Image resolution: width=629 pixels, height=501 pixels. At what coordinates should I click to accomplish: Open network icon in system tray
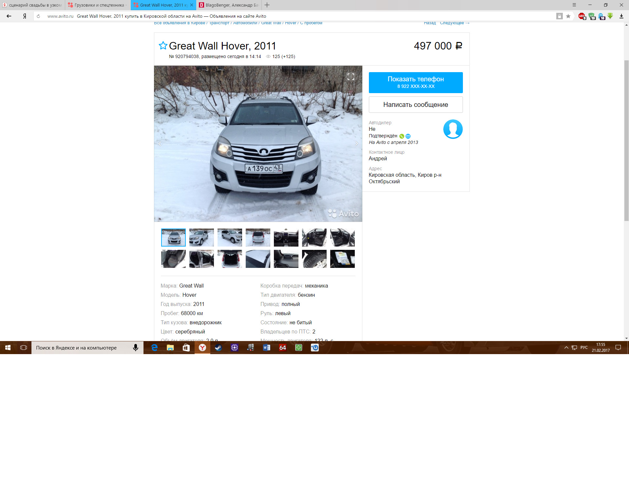[x=574, y=348]
